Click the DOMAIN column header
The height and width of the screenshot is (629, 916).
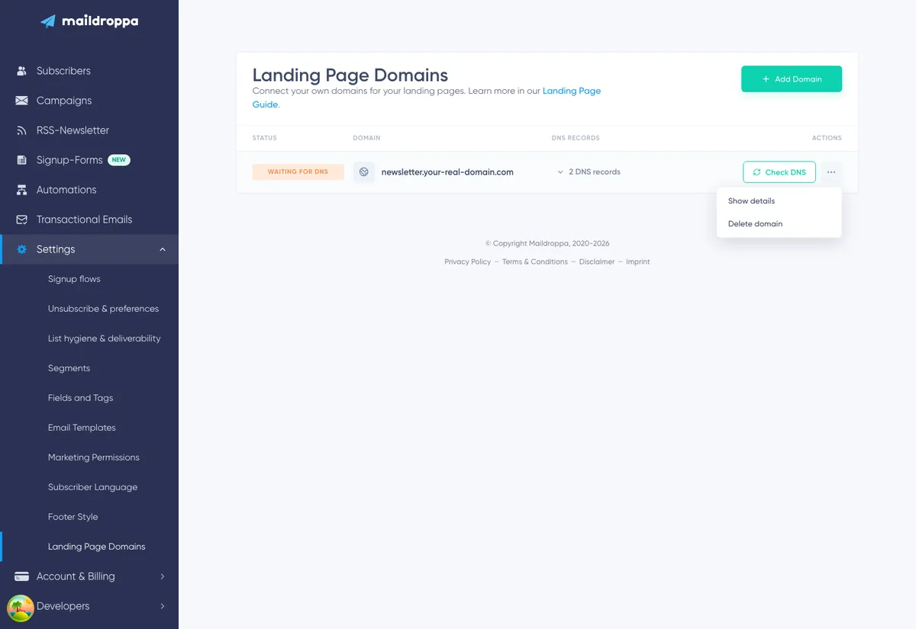[366, 138]
